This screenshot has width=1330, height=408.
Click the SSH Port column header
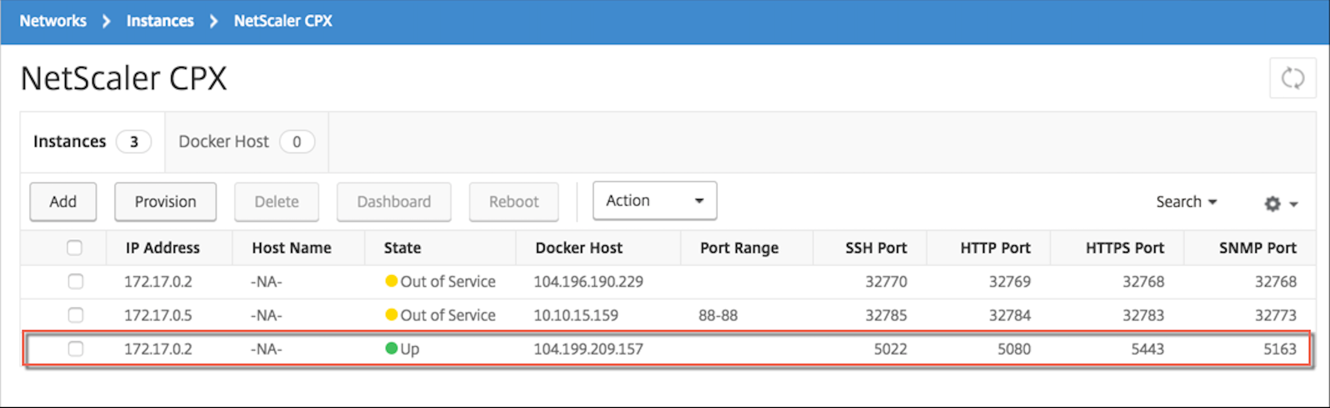coord(876,248)
